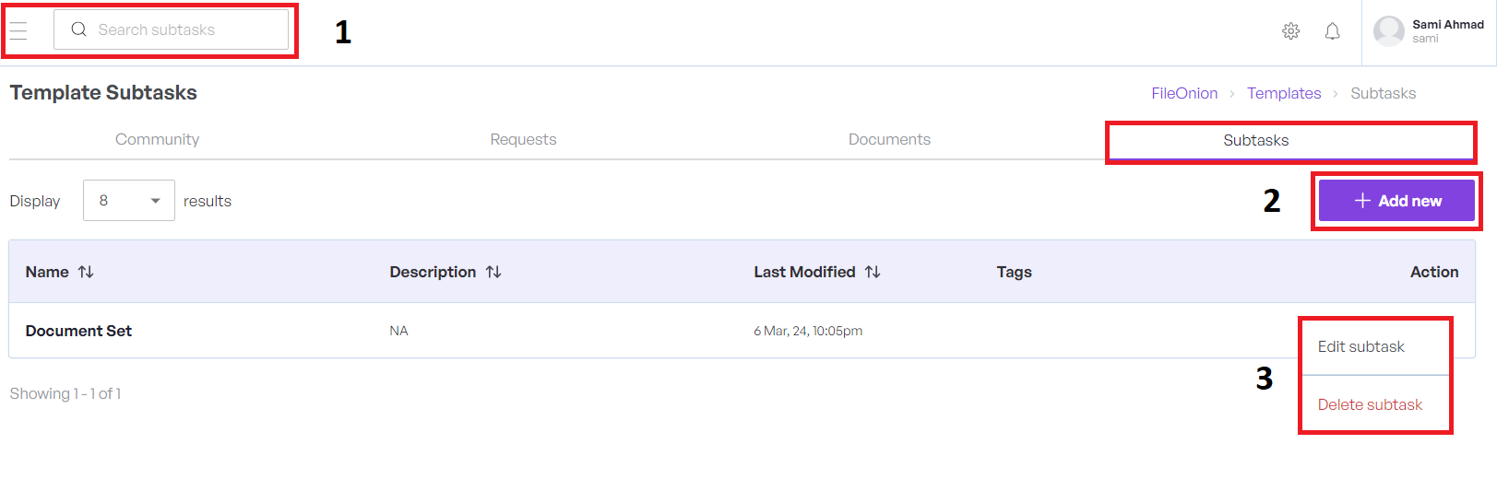Click the Search subtasks field
This screenshot has width=1497, height=479.
coord(184,29)
